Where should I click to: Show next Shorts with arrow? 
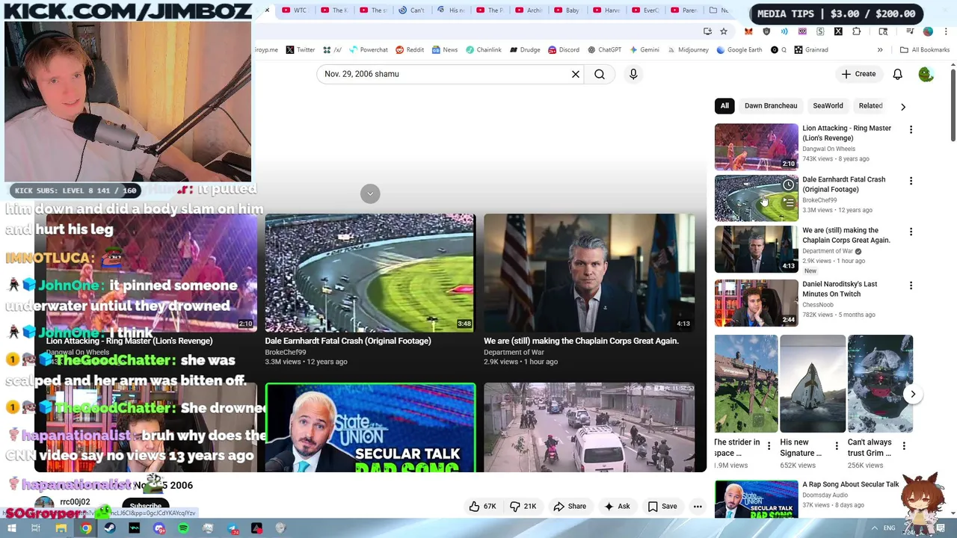[x=913, y=394]
